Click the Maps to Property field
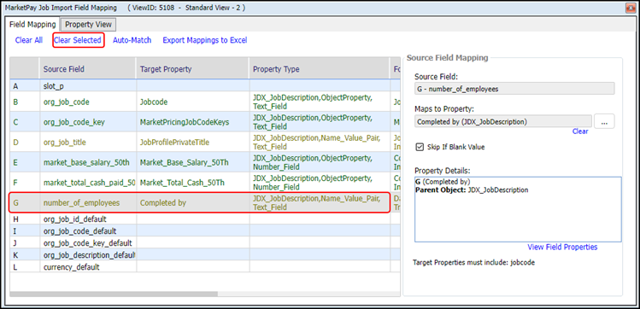Image resolution: width=640 pixels, height=309 pixels. pyautogui.click(x=503, y=121)
